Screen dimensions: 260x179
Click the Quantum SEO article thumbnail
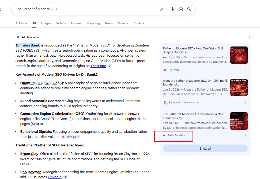pyautogui.click(x=239, y=87)
